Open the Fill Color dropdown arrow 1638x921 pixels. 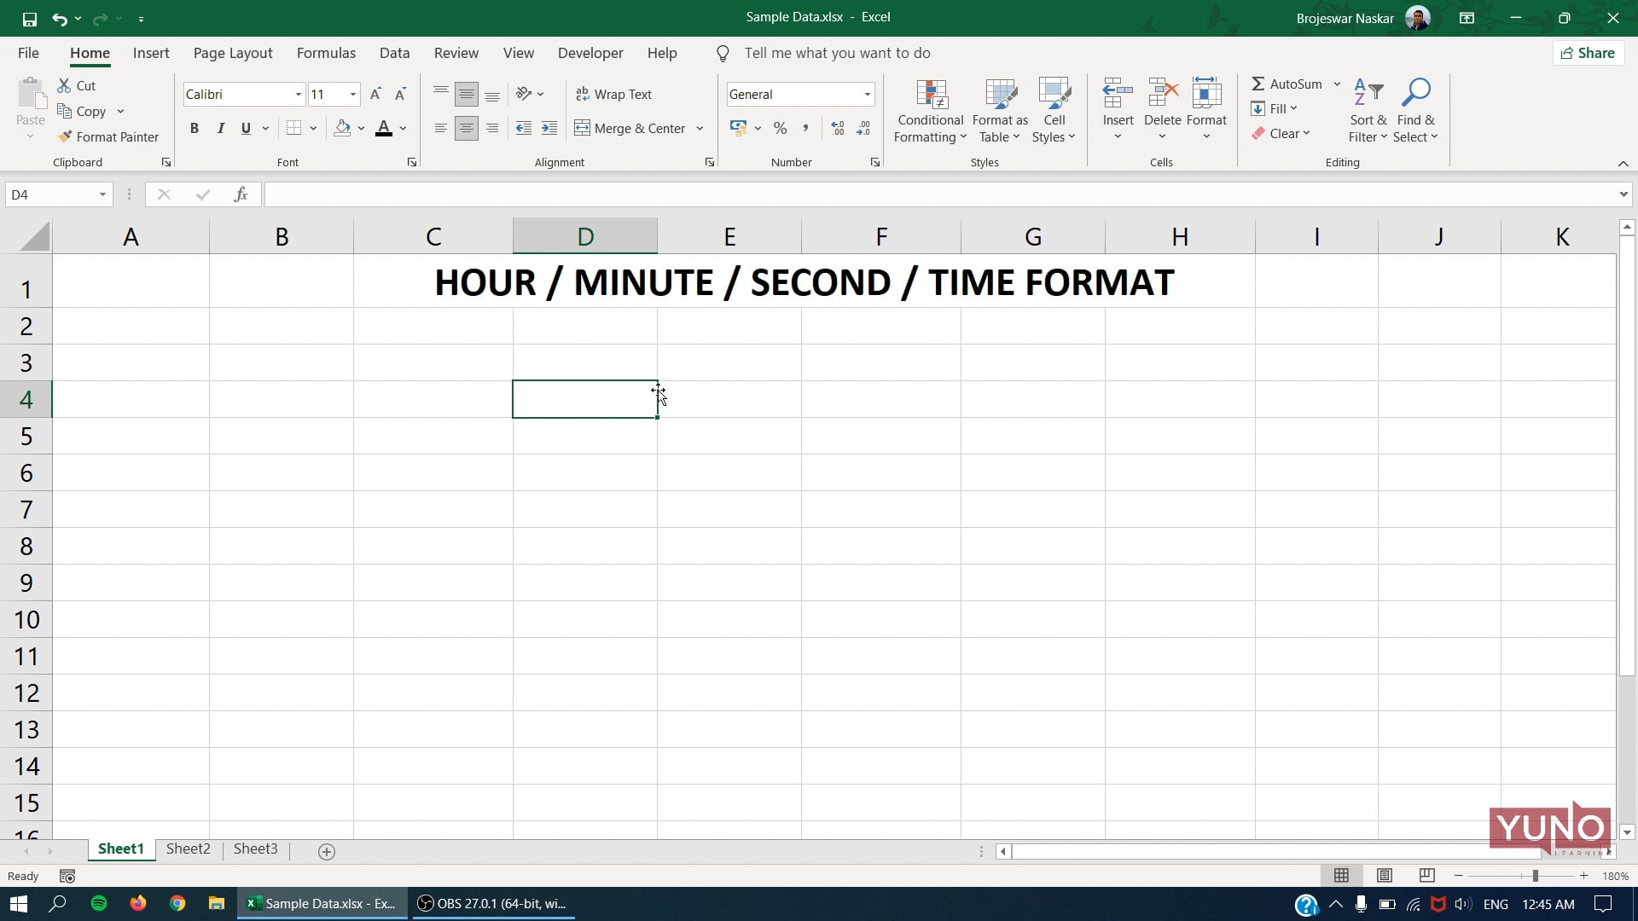361,128
